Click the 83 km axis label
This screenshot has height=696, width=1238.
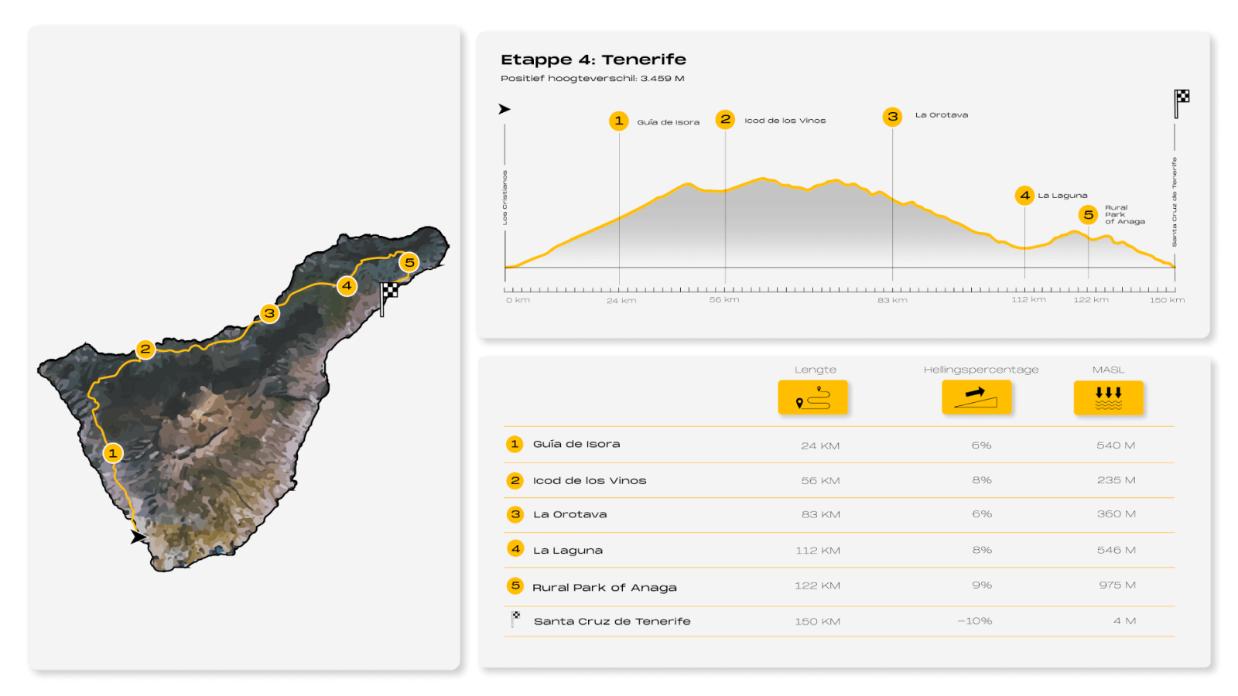pyautogui.click(x=892, y=300)
